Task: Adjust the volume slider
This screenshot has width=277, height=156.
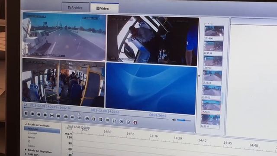Action: [184, 120]
